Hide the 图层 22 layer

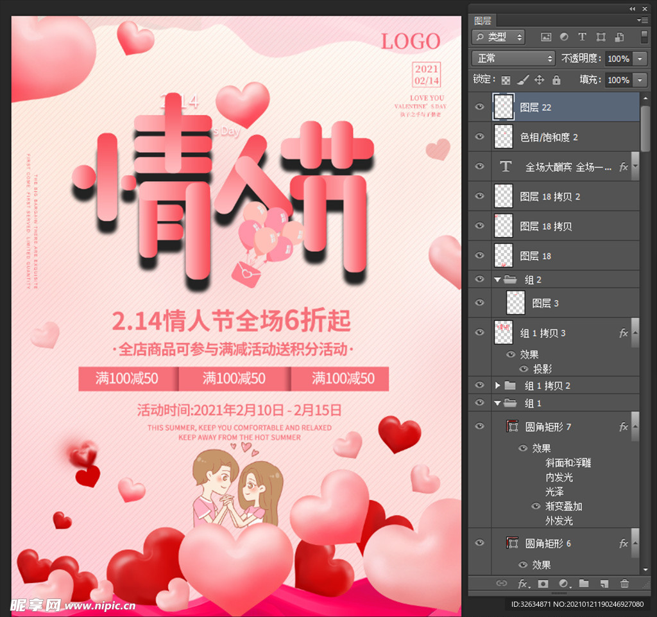click(479, 107)
